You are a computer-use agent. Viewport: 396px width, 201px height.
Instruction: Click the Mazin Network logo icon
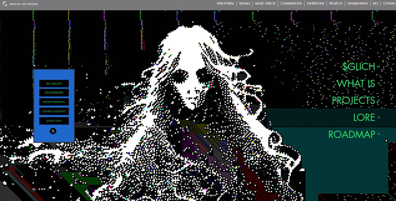click(x=5, y=4)
